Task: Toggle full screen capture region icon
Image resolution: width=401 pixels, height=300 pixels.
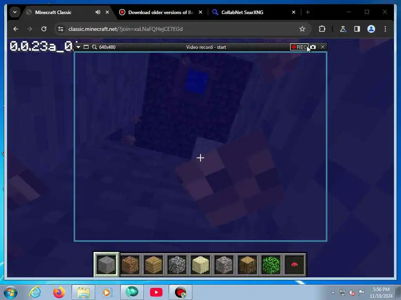Action: click(x=86, y=47)
